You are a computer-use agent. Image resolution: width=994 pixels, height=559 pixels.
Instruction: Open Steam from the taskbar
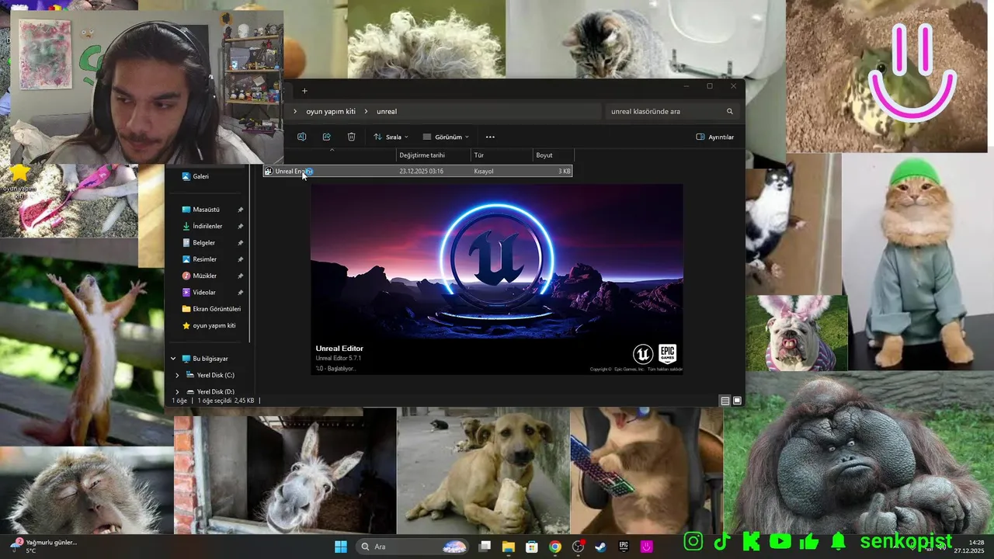pyautogui.click(x=600, y=547)
